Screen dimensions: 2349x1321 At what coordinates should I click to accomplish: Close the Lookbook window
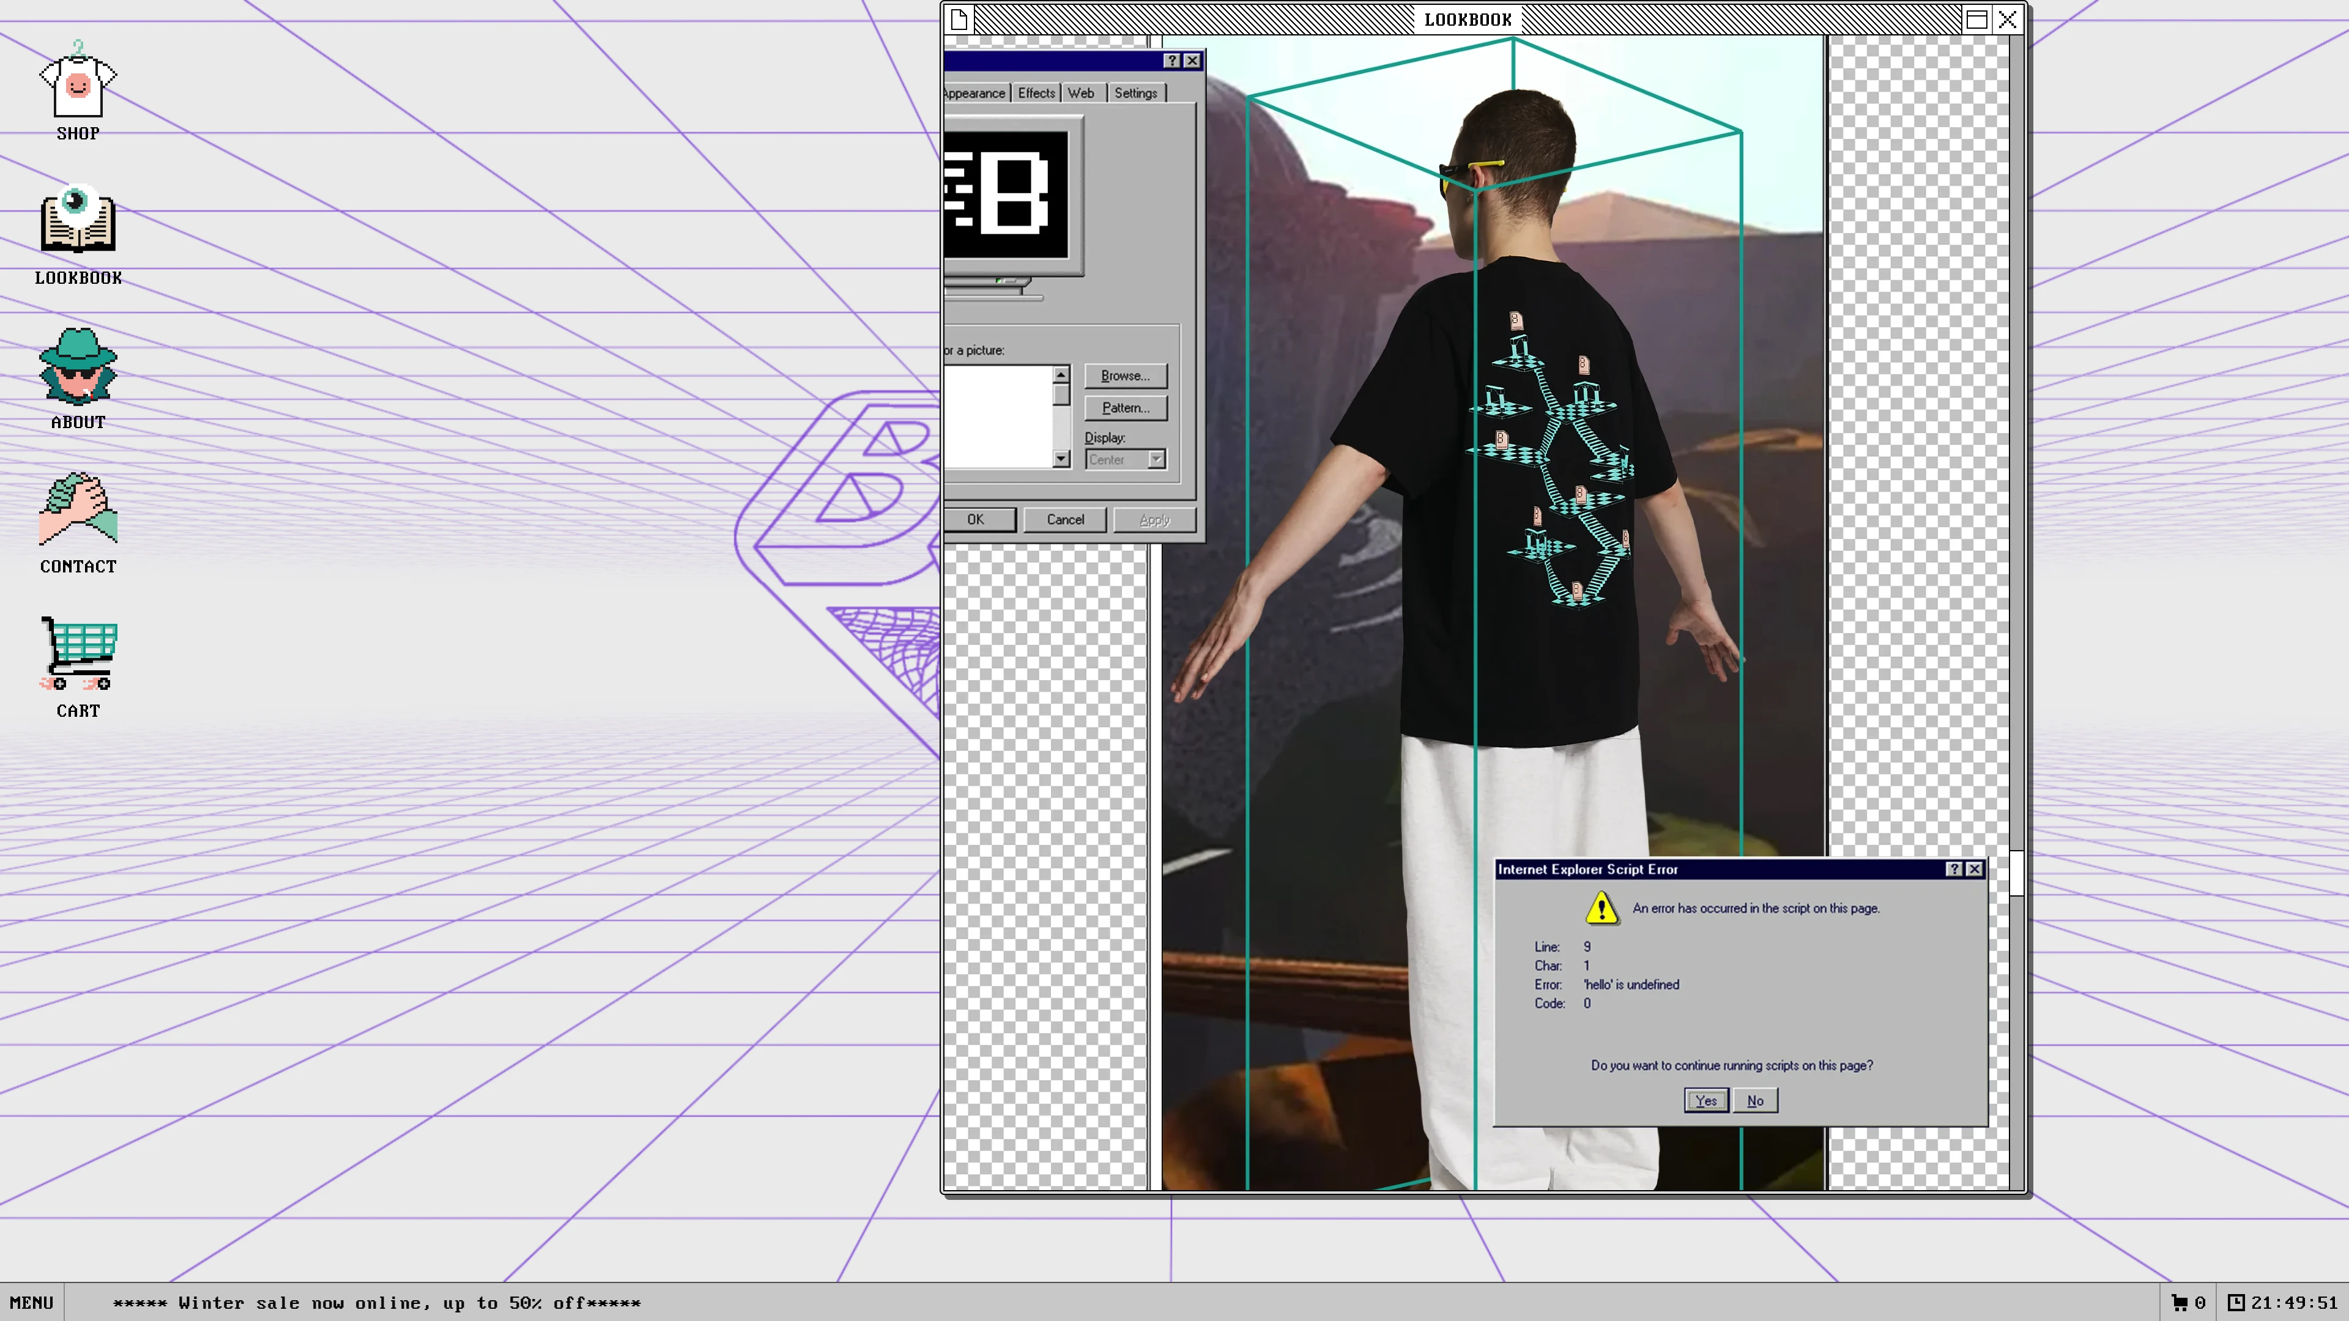[2007, 19]
